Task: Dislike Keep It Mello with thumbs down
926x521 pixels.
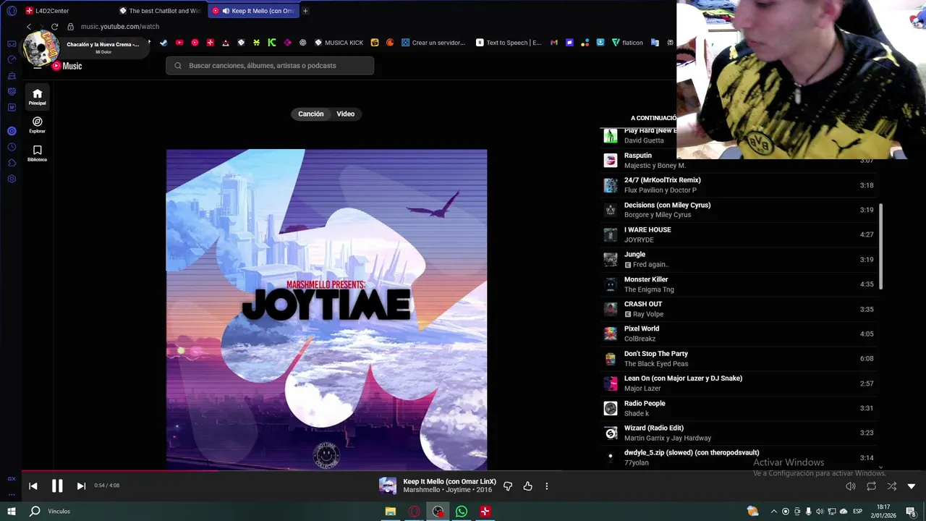Action: (508, 486)
